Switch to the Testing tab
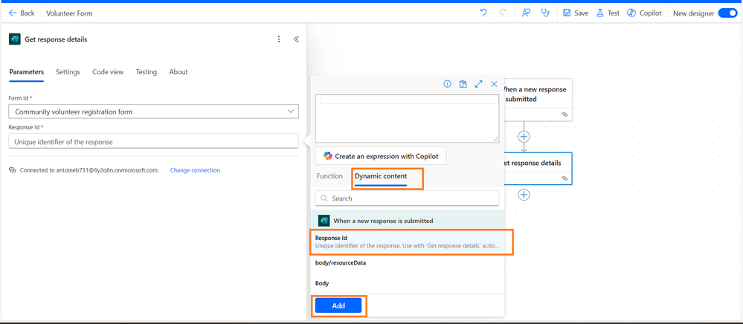 [x=146, y=72]
